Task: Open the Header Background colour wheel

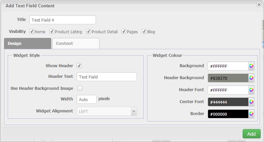Action: pyautogui.click(x=251, y=78)
